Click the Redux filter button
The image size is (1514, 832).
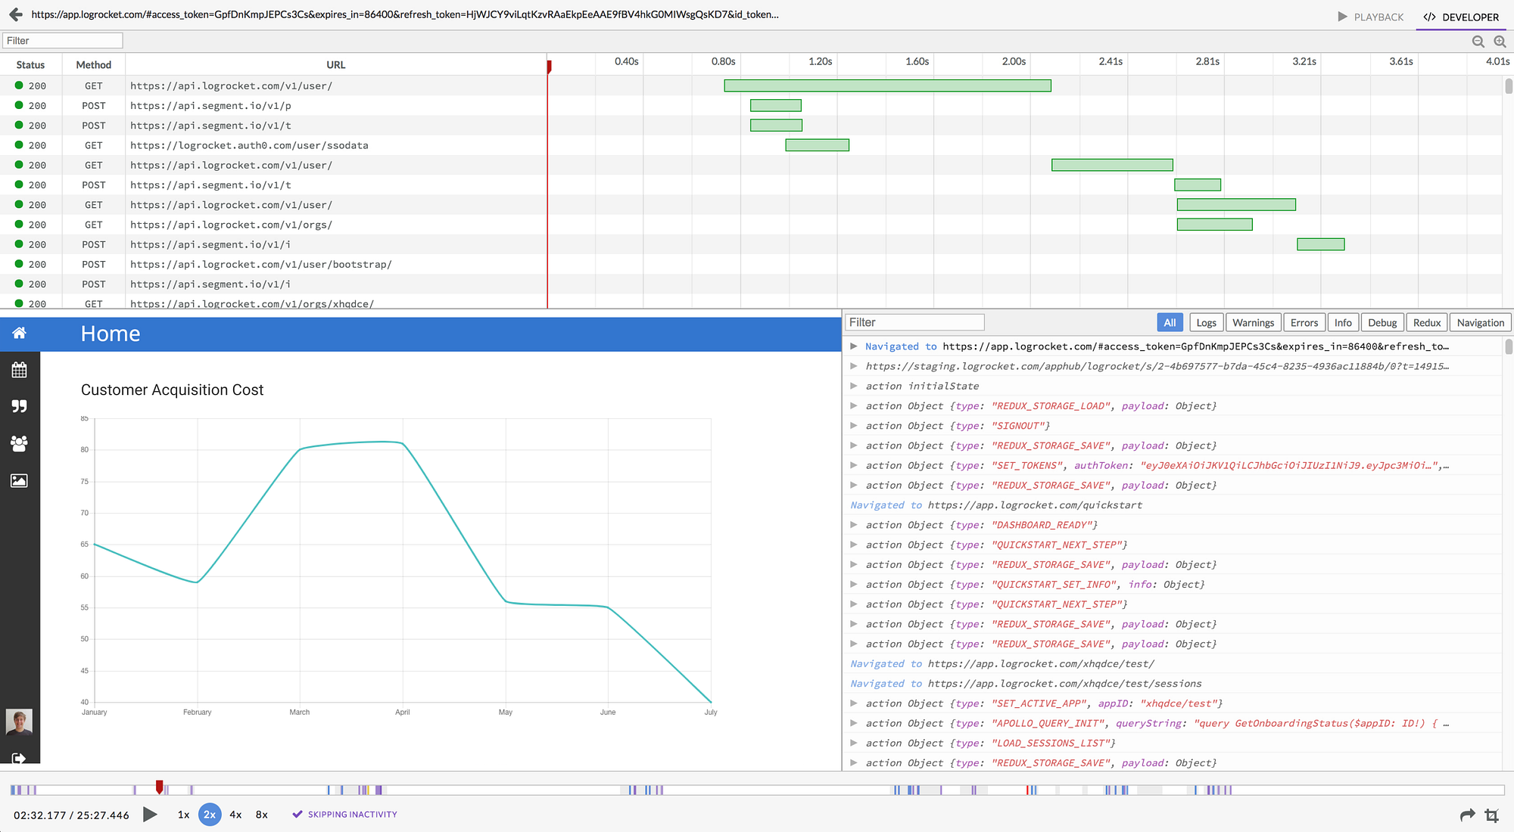[1426, 323]
